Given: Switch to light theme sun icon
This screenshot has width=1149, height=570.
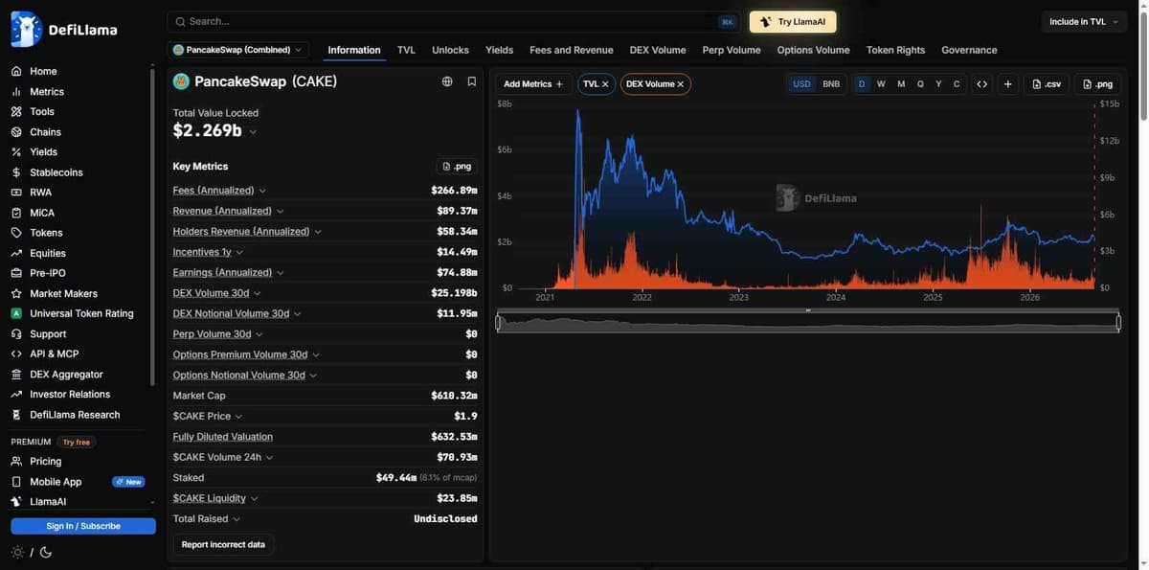Looking at the screenshot, I should [x=17, y=553].
